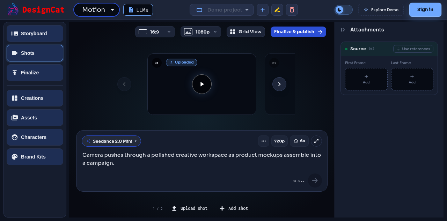
Task: Click the plus icon to add a project
Action: pyautogui.click(x=263, y=10)
